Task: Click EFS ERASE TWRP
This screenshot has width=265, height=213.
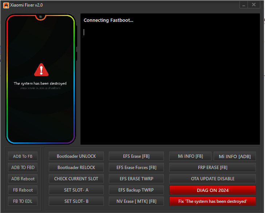Action: tap(136, 179)
